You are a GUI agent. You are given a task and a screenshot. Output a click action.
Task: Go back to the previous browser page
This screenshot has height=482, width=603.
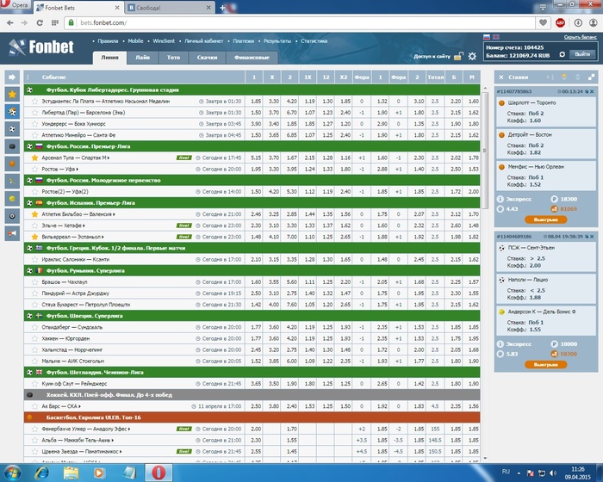point(10,22)
